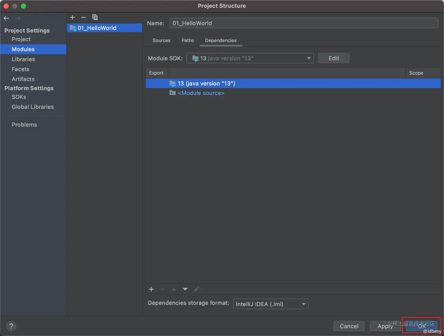Screen dimensions: 444x336
Task: Click JDK 13 folder icon in dependencies list
Action: (173, 83)
